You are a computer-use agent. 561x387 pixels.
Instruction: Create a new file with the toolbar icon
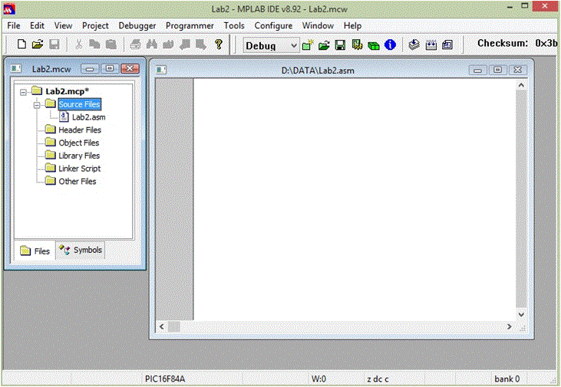click(x=21, y=44)
